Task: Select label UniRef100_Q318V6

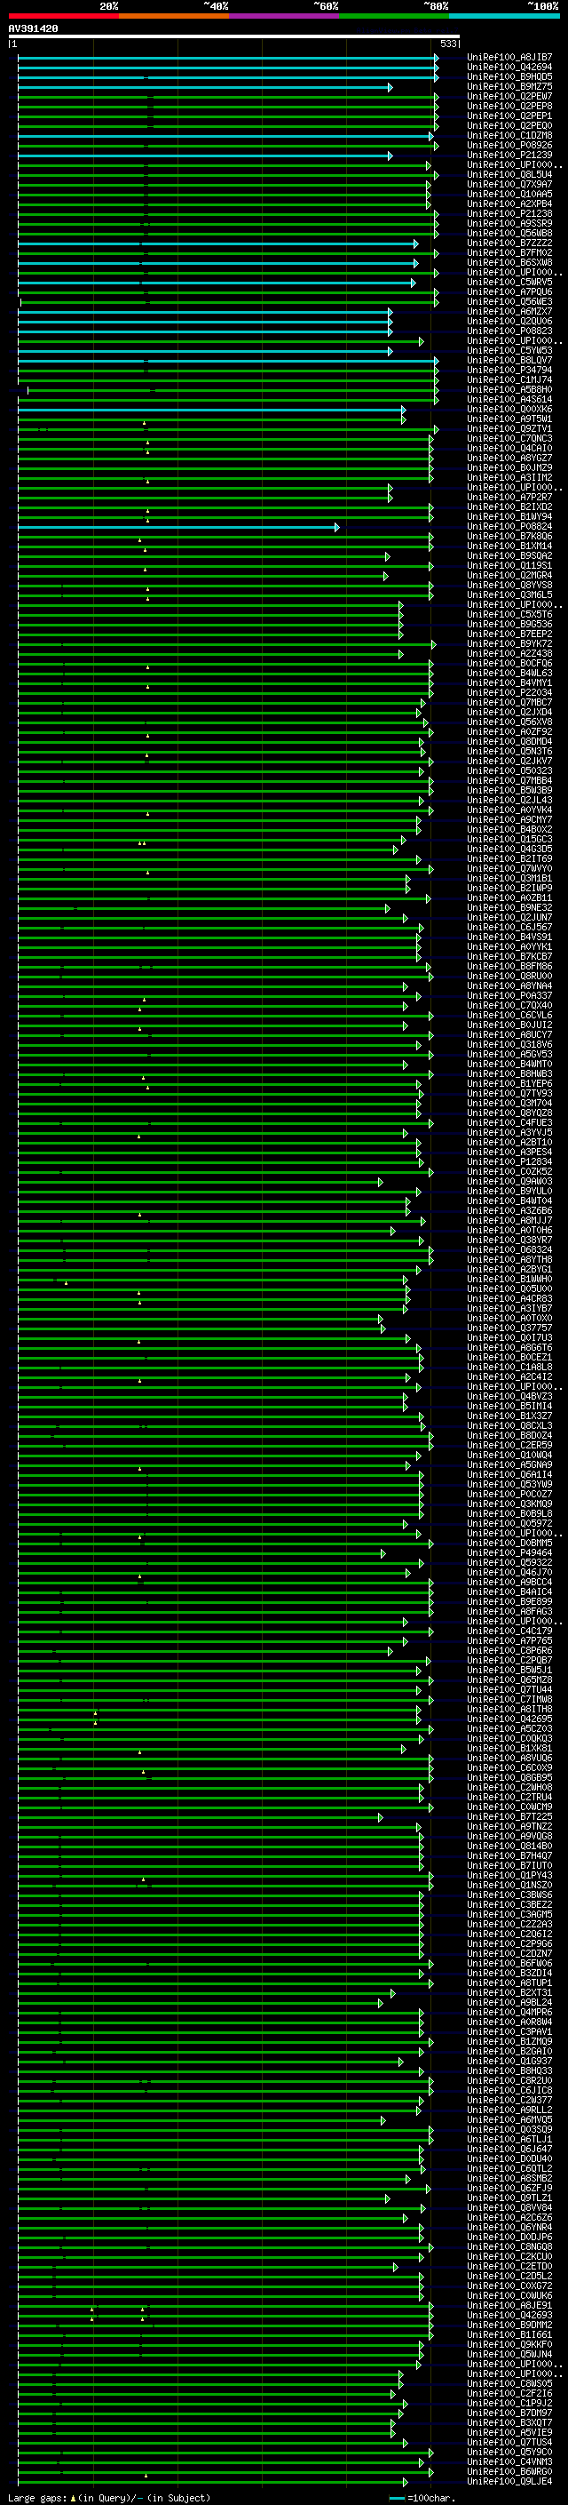Action: click(x=509, y=1044)
